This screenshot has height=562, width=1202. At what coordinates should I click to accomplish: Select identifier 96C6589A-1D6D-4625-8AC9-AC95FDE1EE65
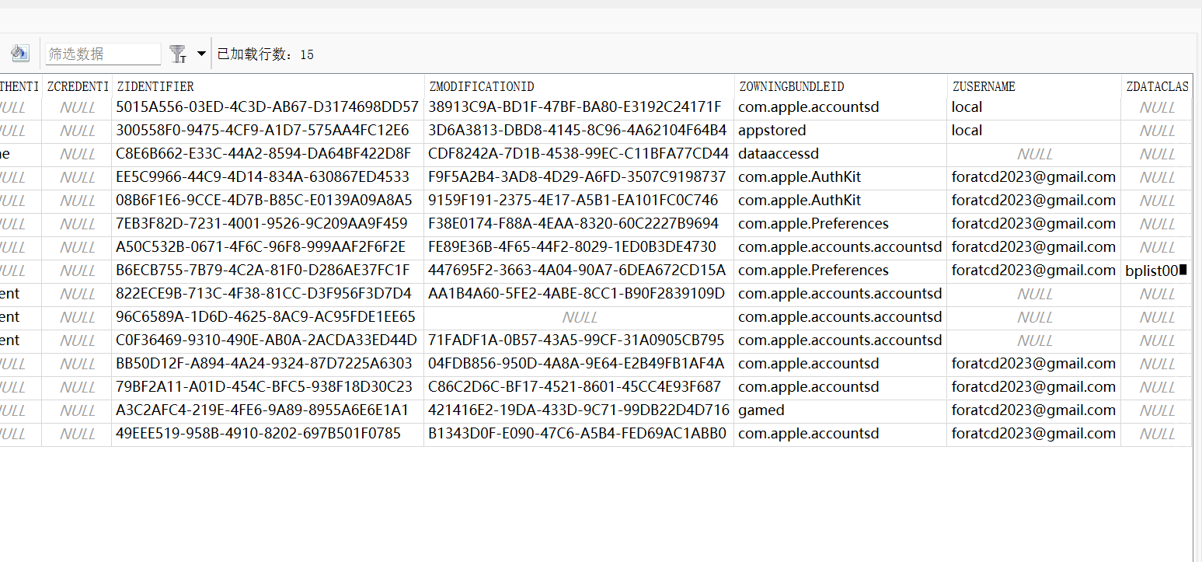266,317
